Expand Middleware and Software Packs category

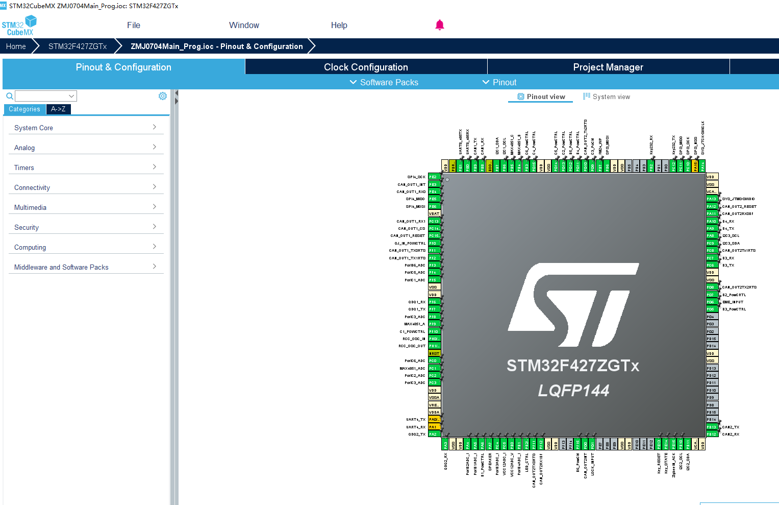point(86,267)
